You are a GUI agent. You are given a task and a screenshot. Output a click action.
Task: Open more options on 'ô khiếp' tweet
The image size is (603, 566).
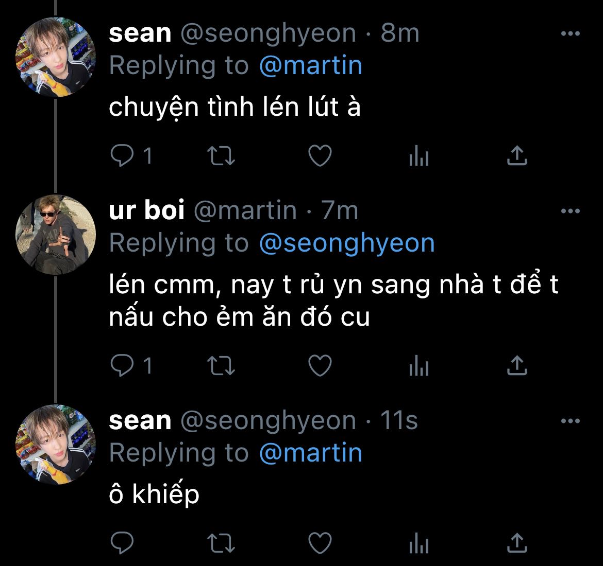(x=570, y=421)
